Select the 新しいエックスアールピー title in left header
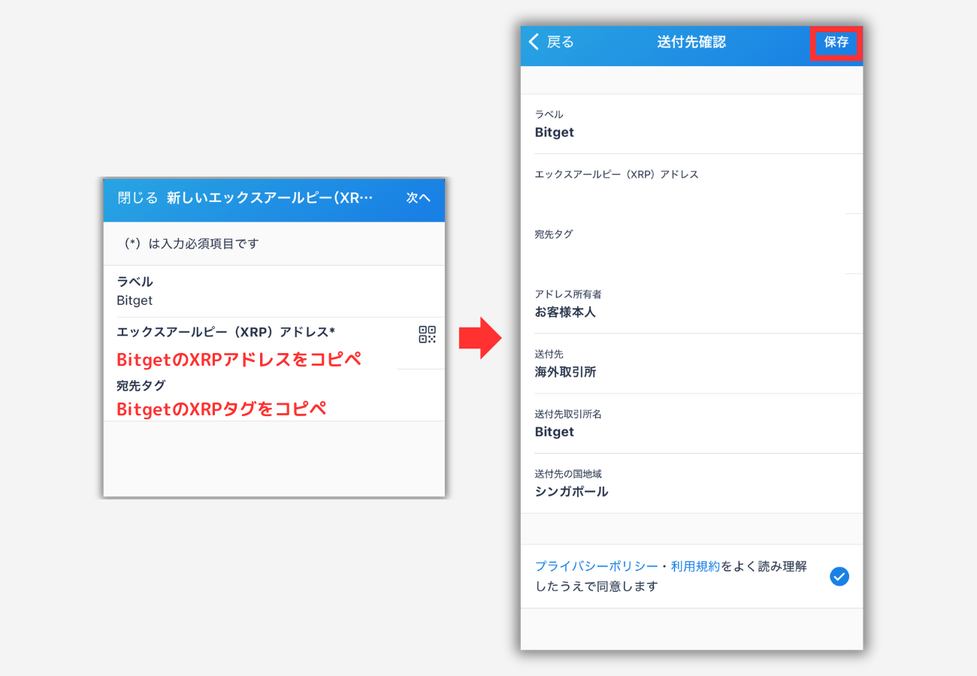The image size is (977, 676). [270, 198]
